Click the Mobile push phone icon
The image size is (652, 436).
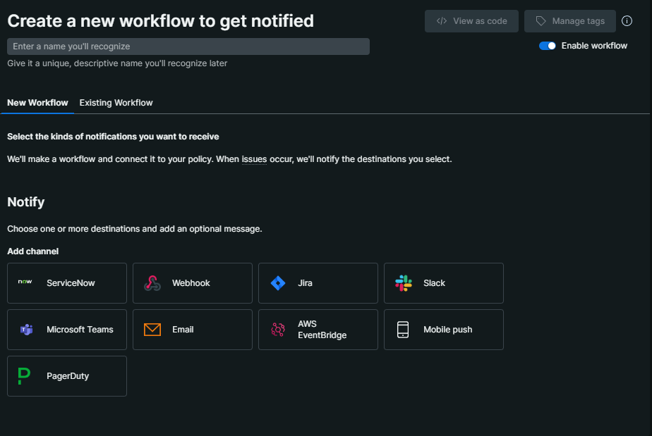point(403,330)
